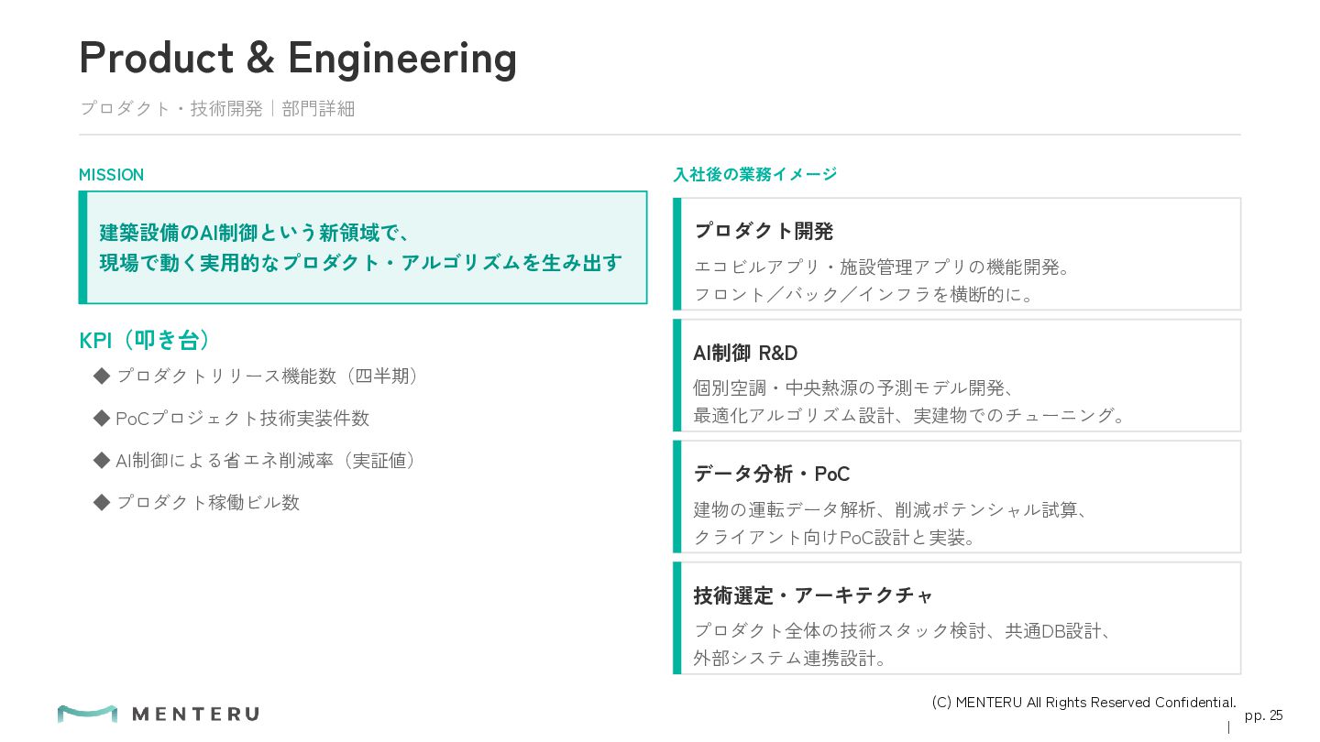Viewport: 1320px width, 742px height.
Task: Click the page number pp. 25
Action: [x=1264, y=715]
